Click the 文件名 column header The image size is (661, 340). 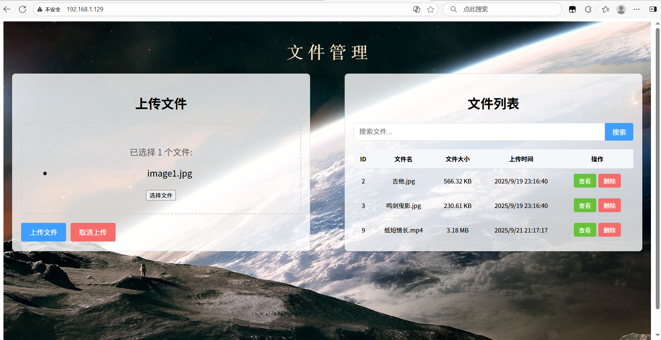(x=404, y=159)
